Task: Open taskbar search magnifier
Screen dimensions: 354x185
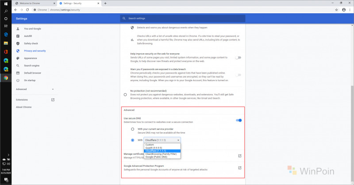Action: (6, 11)
